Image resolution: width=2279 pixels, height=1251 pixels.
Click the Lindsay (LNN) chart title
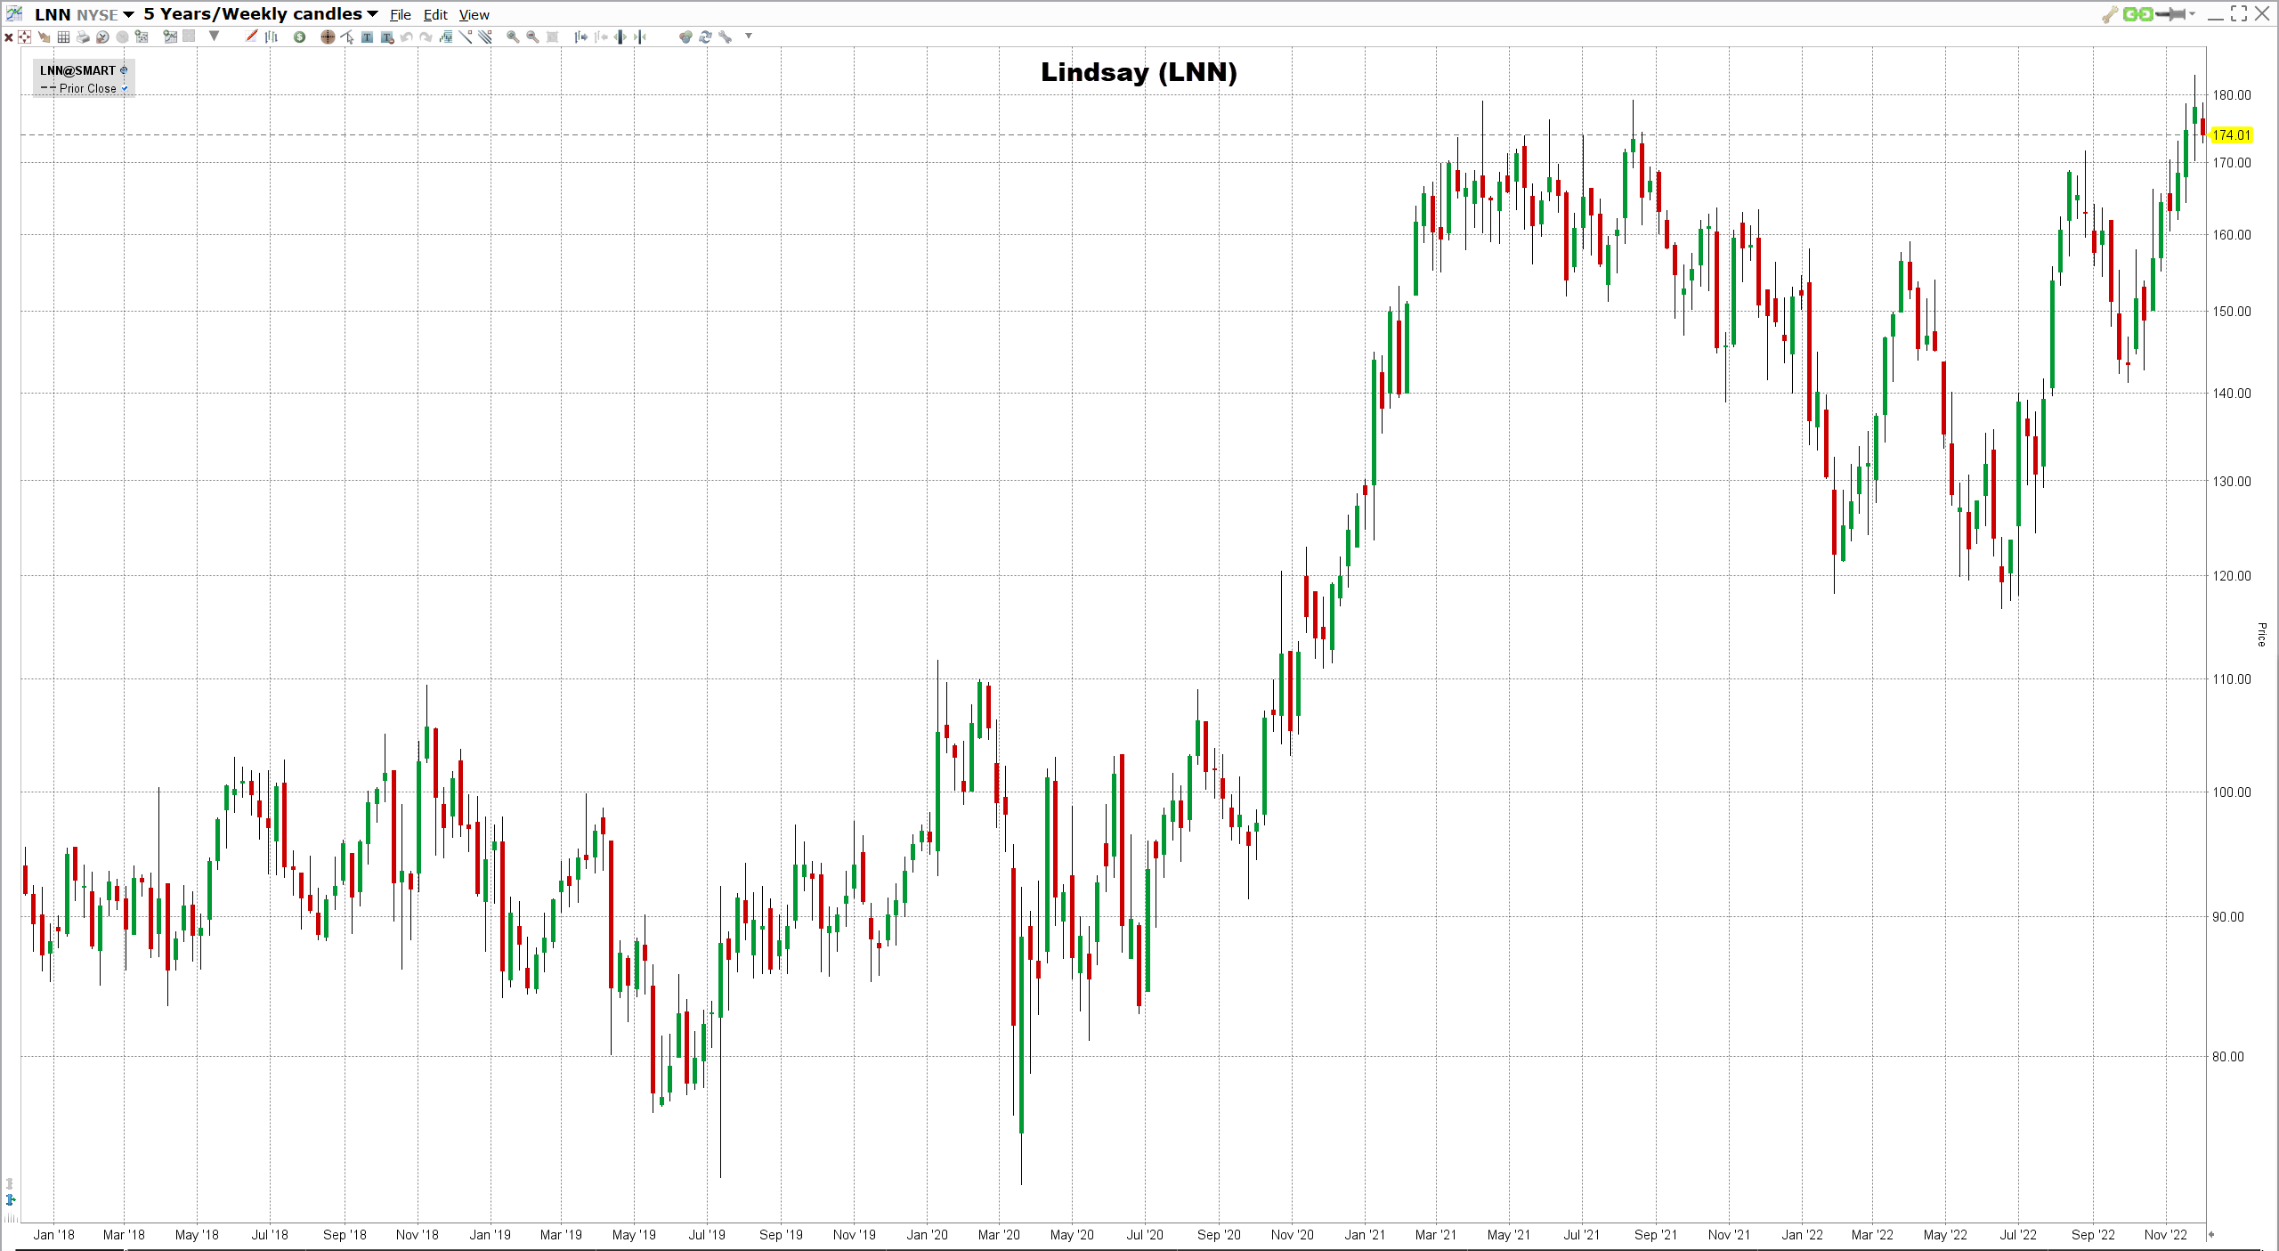[1139, 72]
